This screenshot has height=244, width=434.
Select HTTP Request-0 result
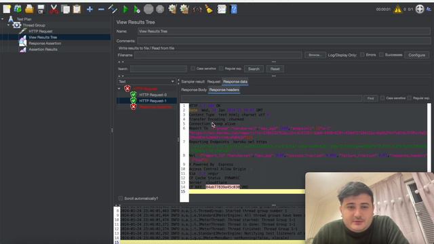153,95
